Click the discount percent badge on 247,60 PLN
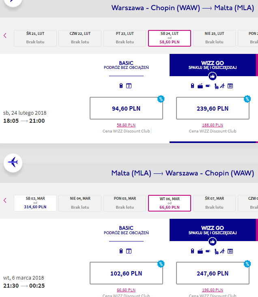Image resolution: width=258 pixels, height=297 pixels. pos(247,264)
